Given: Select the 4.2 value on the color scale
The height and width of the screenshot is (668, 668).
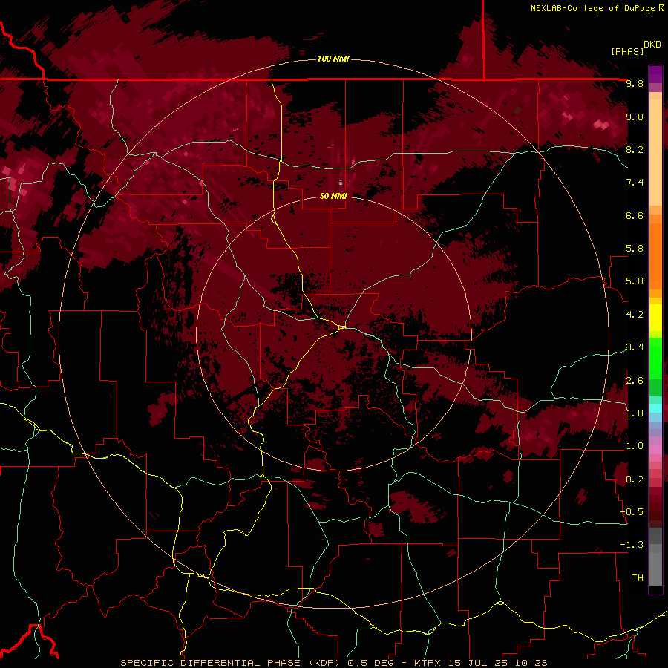Looking at the screenshot, I should (635, 315).
